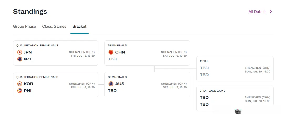Click the China flag icon
Image resolution: width=281 pixels, height=117 pixels.
coord(111,52)
